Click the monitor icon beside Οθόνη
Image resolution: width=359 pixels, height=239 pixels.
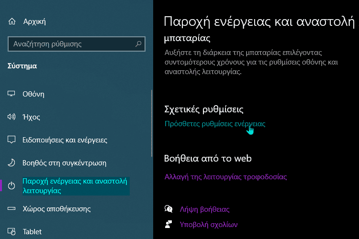click(12, 94)
